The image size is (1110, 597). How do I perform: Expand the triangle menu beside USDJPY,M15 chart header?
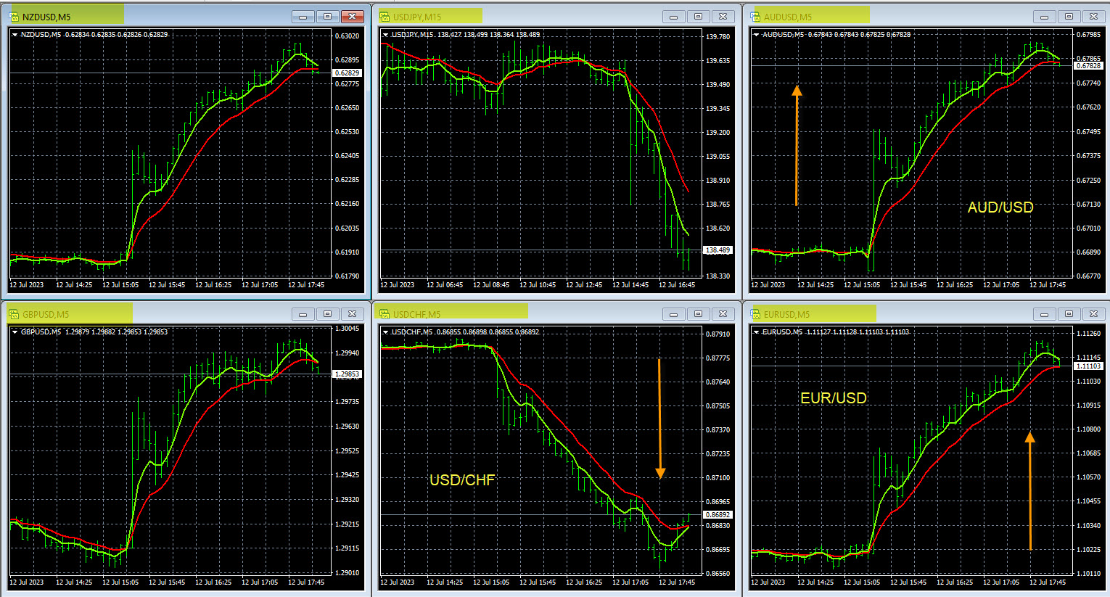coord(386,35)
